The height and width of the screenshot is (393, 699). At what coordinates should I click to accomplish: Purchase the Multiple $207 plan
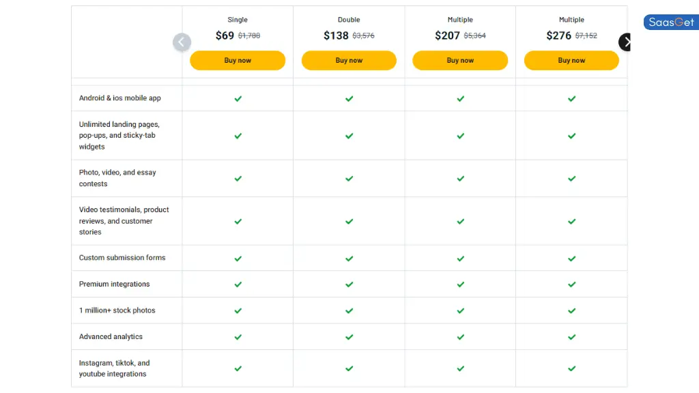[x=460, y=60]
